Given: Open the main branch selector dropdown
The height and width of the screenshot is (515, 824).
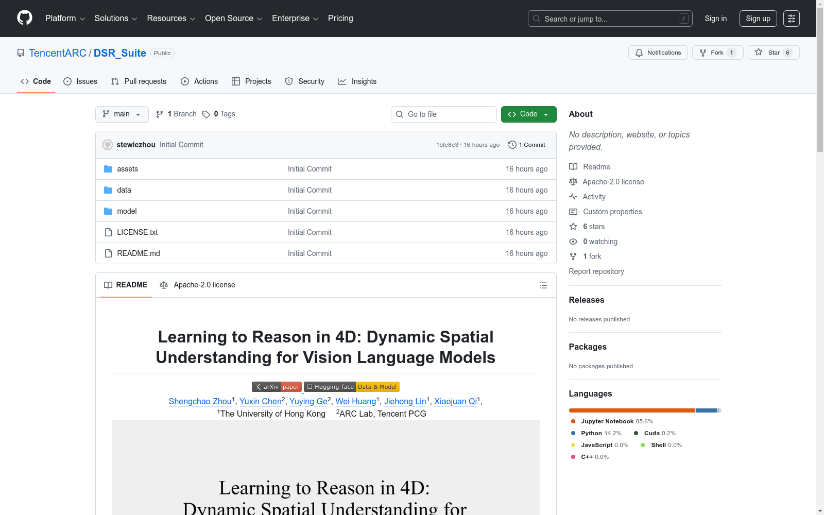Looking at the screenshot, I should coord(122,114).
